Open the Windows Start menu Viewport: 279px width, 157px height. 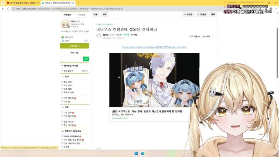136,154
